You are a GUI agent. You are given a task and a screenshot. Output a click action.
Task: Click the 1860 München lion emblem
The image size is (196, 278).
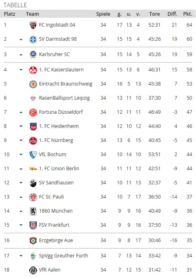point(33,211)
